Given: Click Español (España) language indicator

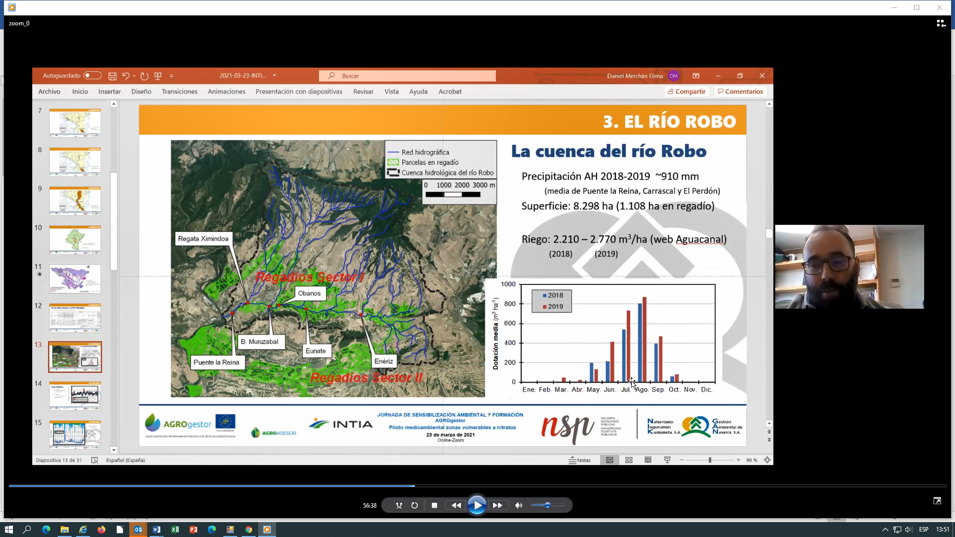Looking at the screenshot, I should (125, 460).
